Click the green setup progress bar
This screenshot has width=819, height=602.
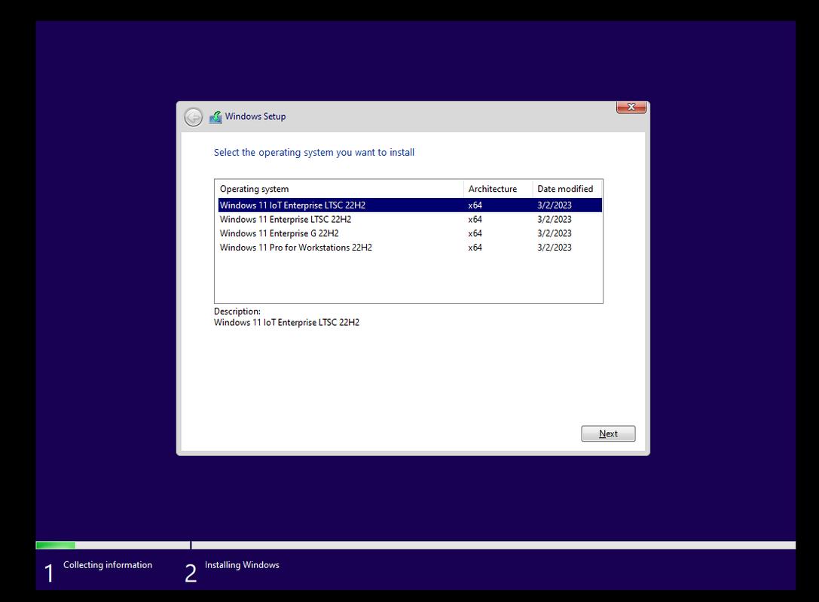pyautogui.click(x=56, y=545)
